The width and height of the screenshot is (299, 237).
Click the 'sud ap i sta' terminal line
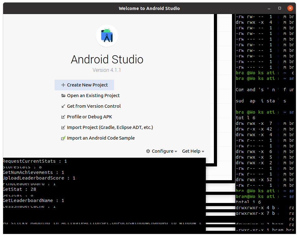pyautogui.click(x=261, y=101)
